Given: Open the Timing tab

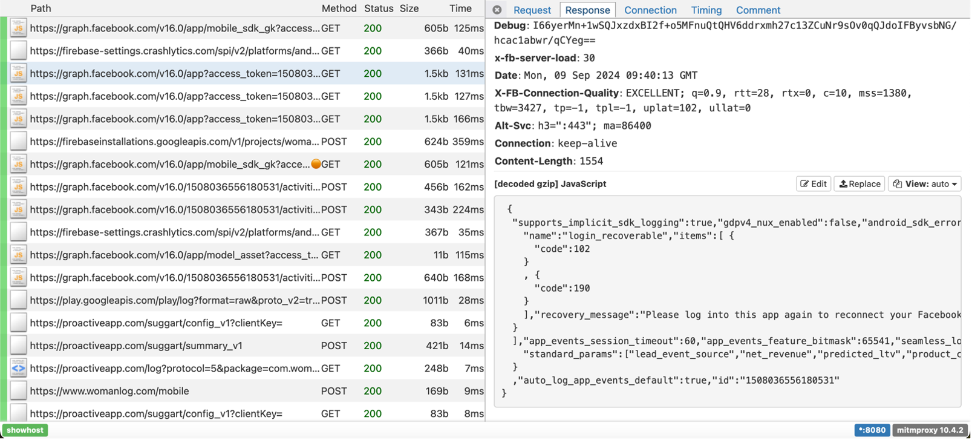Looking at the screenshot, I should (706, 10).
